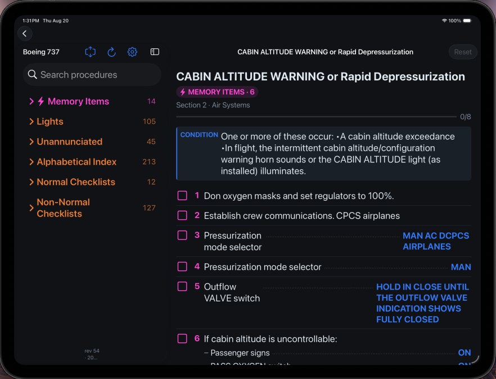
Task: Click the CONDITION description box
Action: pyautogui.click(x=323, y=154)
